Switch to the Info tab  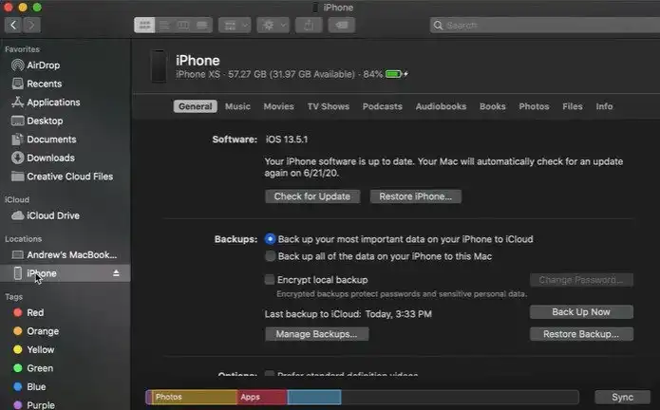pyautogui.click(x=604, y=106)
